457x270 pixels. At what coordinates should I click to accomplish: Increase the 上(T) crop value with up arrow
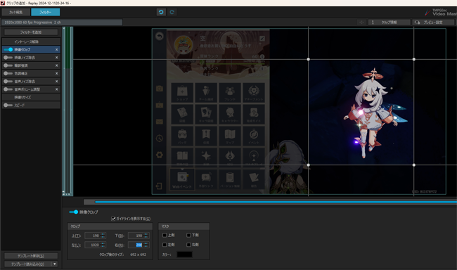click(103, 234)
